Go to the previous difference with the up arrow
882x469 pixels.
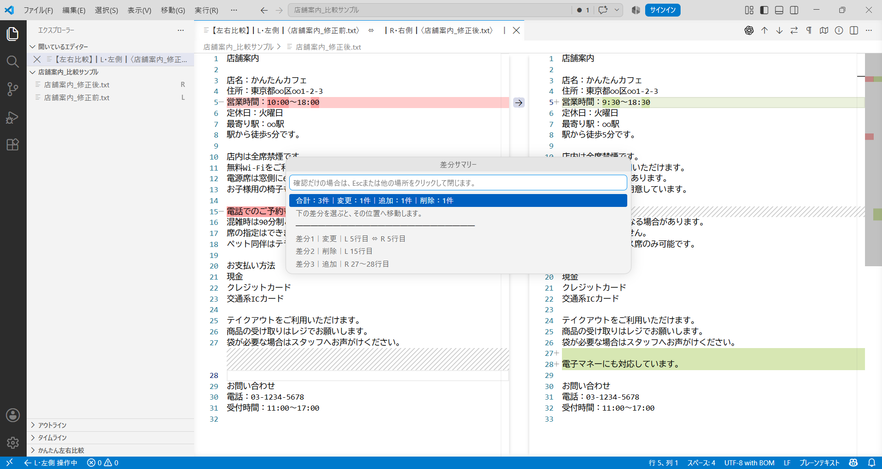pos(764,30)
